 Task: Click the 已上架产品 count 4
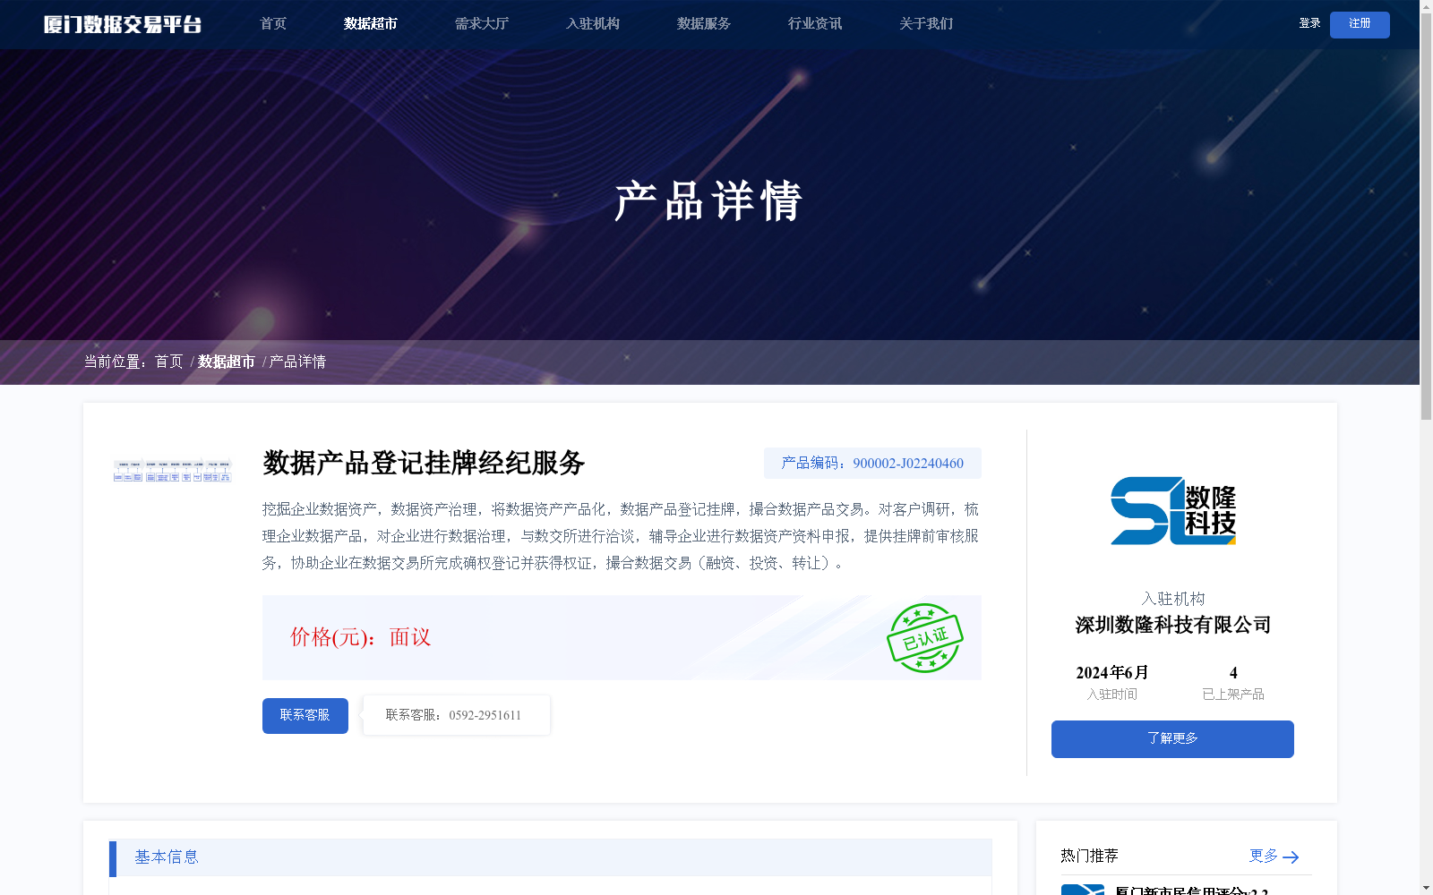point(1233,673)
